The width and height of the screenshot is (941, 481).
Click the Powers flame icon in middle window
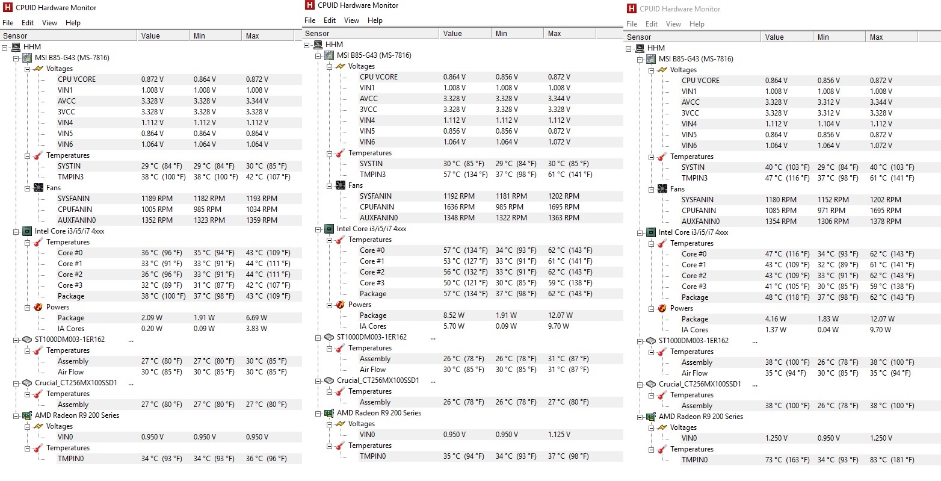coord(341,305)
